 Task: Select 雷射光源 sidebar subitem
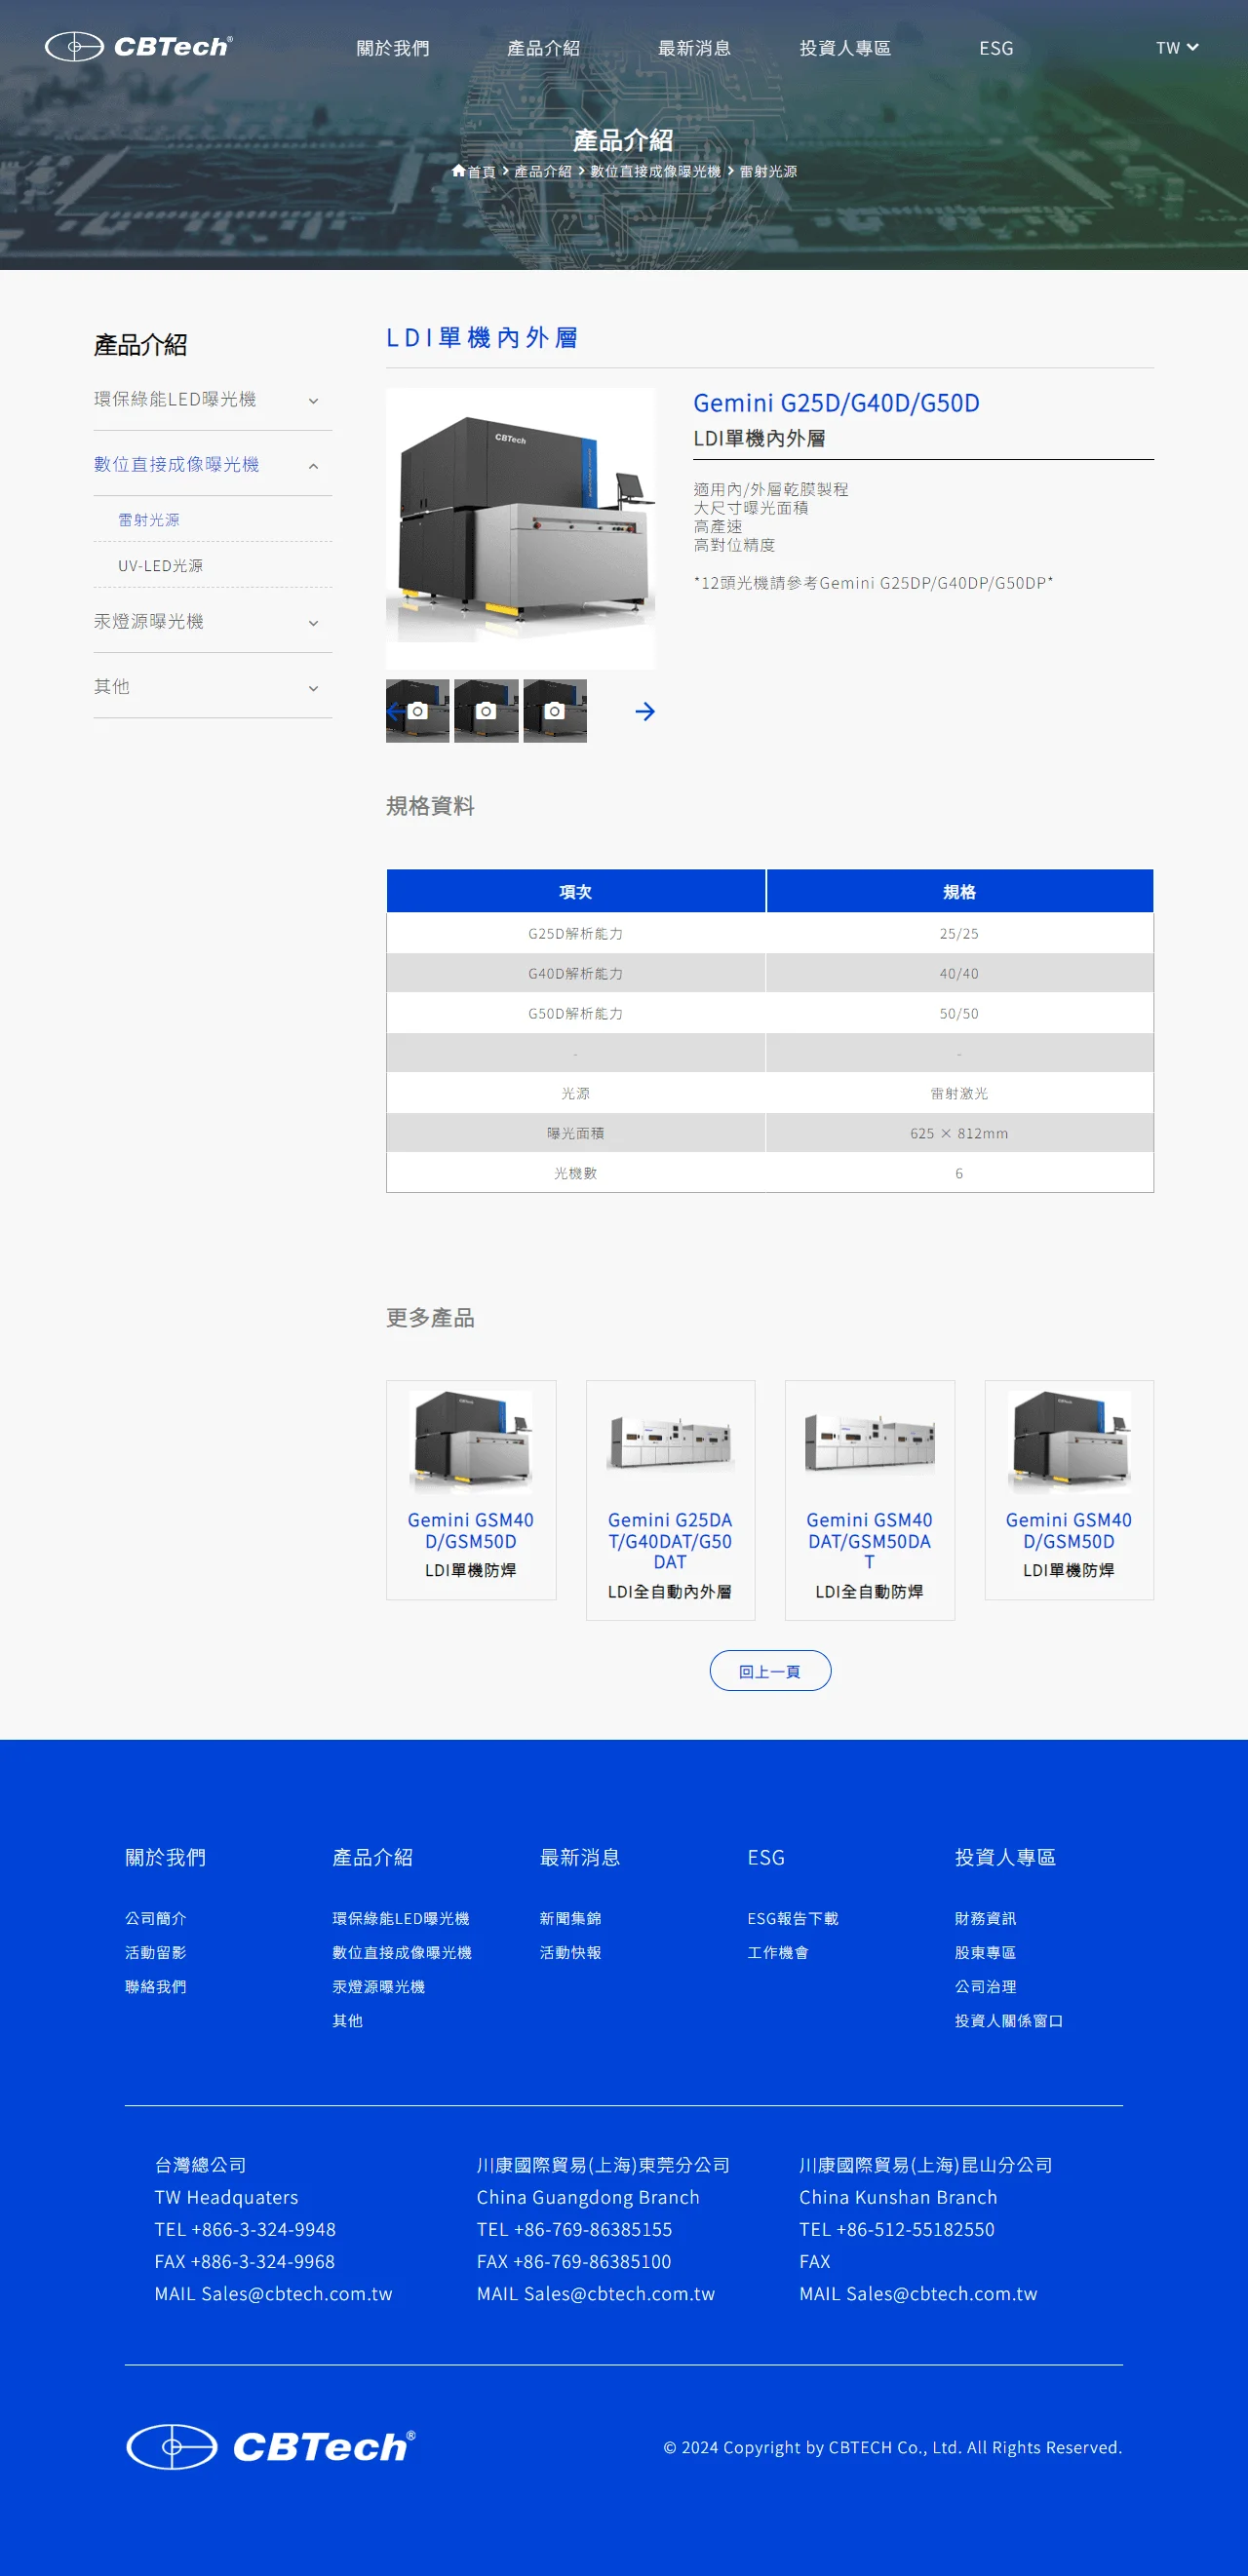pyautogui.click(x=149, y=520)
